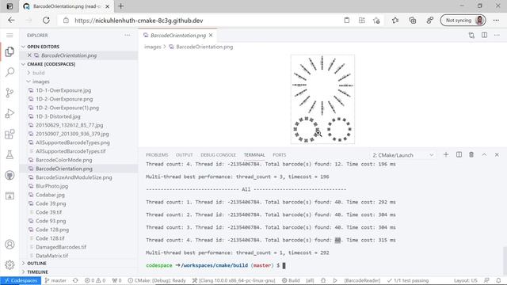Viewport: 507px width, 285px height.
Task: Click the barcode orientation image preview
Action: coord(322,99)
